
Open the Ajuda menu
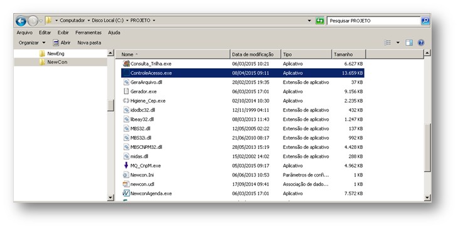click(114, 33)
